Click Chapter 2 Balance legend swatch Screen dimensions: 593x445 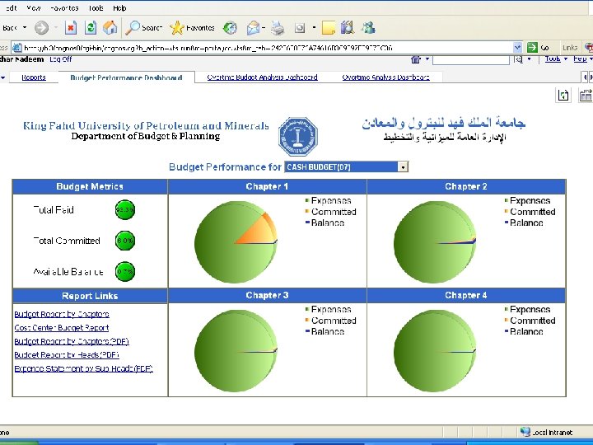pos(507,222)
